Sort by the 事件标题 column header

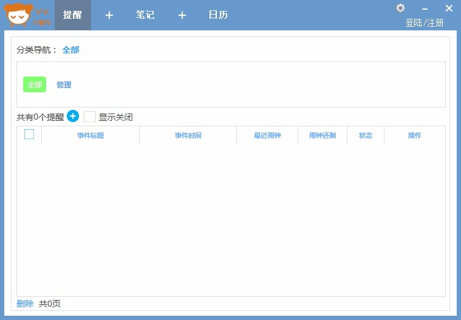coord(90,135)
